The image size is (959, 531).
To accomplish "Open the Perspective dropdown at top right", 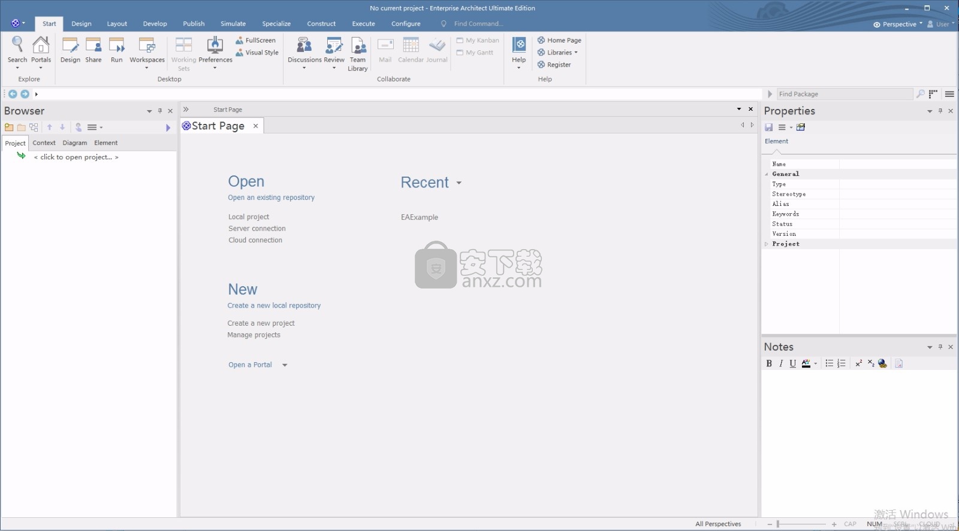I will click(x=897, y=25).
